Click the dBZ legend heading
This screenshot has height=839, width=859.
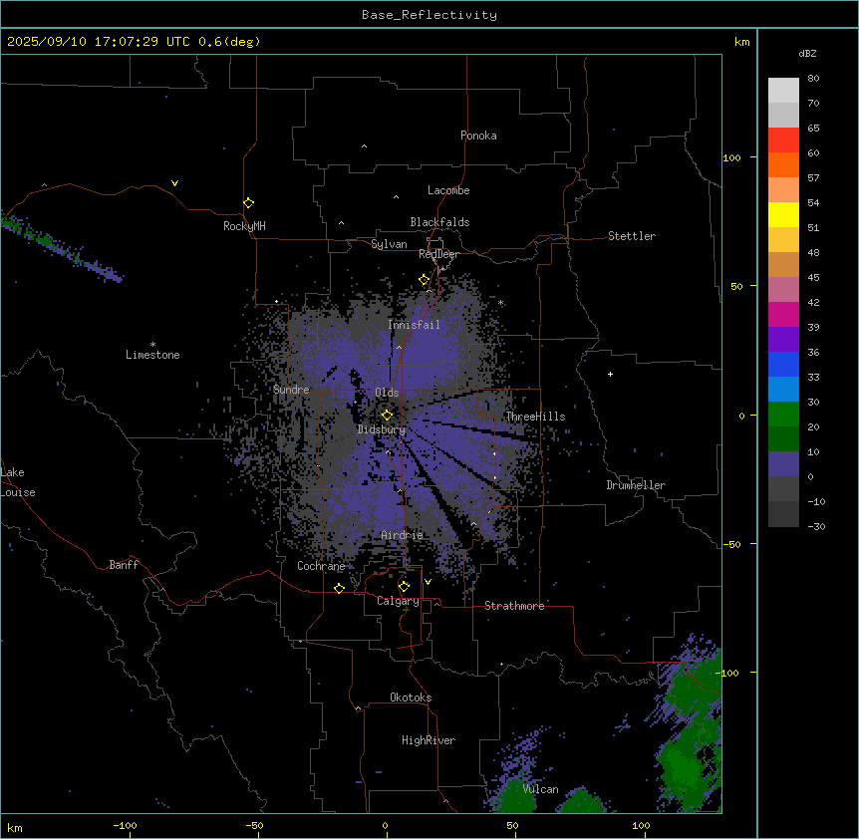(807, 53)
